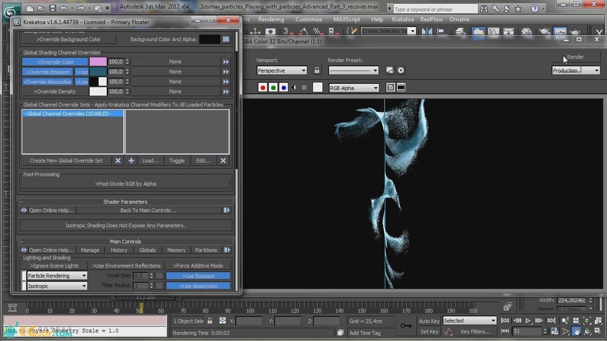Switch to Globals tab
Image resolution: width=607 pixels, height=341 pixels.
pos(147,250)
